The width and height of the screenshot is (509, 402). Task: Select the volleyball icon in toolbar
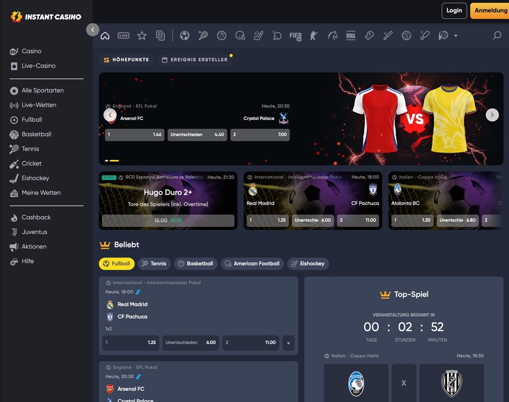pos(406,35)
